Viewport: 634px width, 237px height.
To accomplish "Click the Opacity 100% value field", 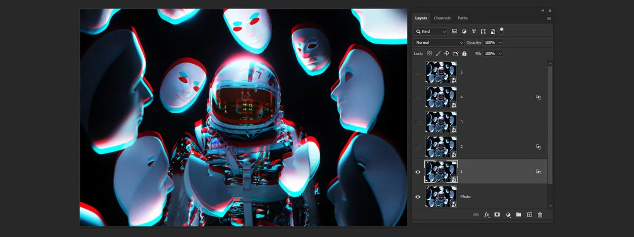I will pos(490,42).
